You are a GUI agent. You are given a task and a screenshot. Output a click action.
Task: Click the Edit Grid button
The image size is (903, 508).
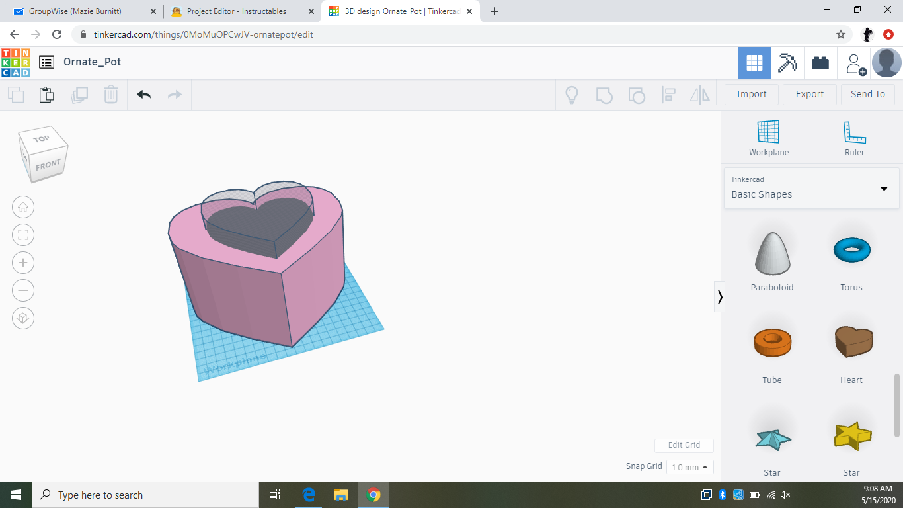coord(684,445)
